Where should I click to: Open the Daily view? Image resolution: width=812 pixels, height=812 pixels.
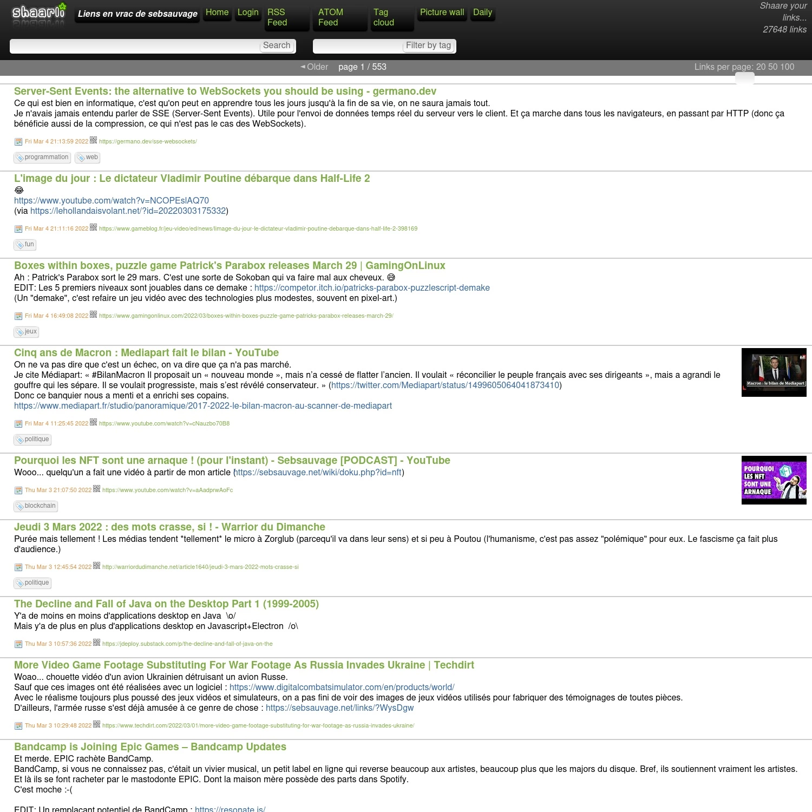(482, 12)
